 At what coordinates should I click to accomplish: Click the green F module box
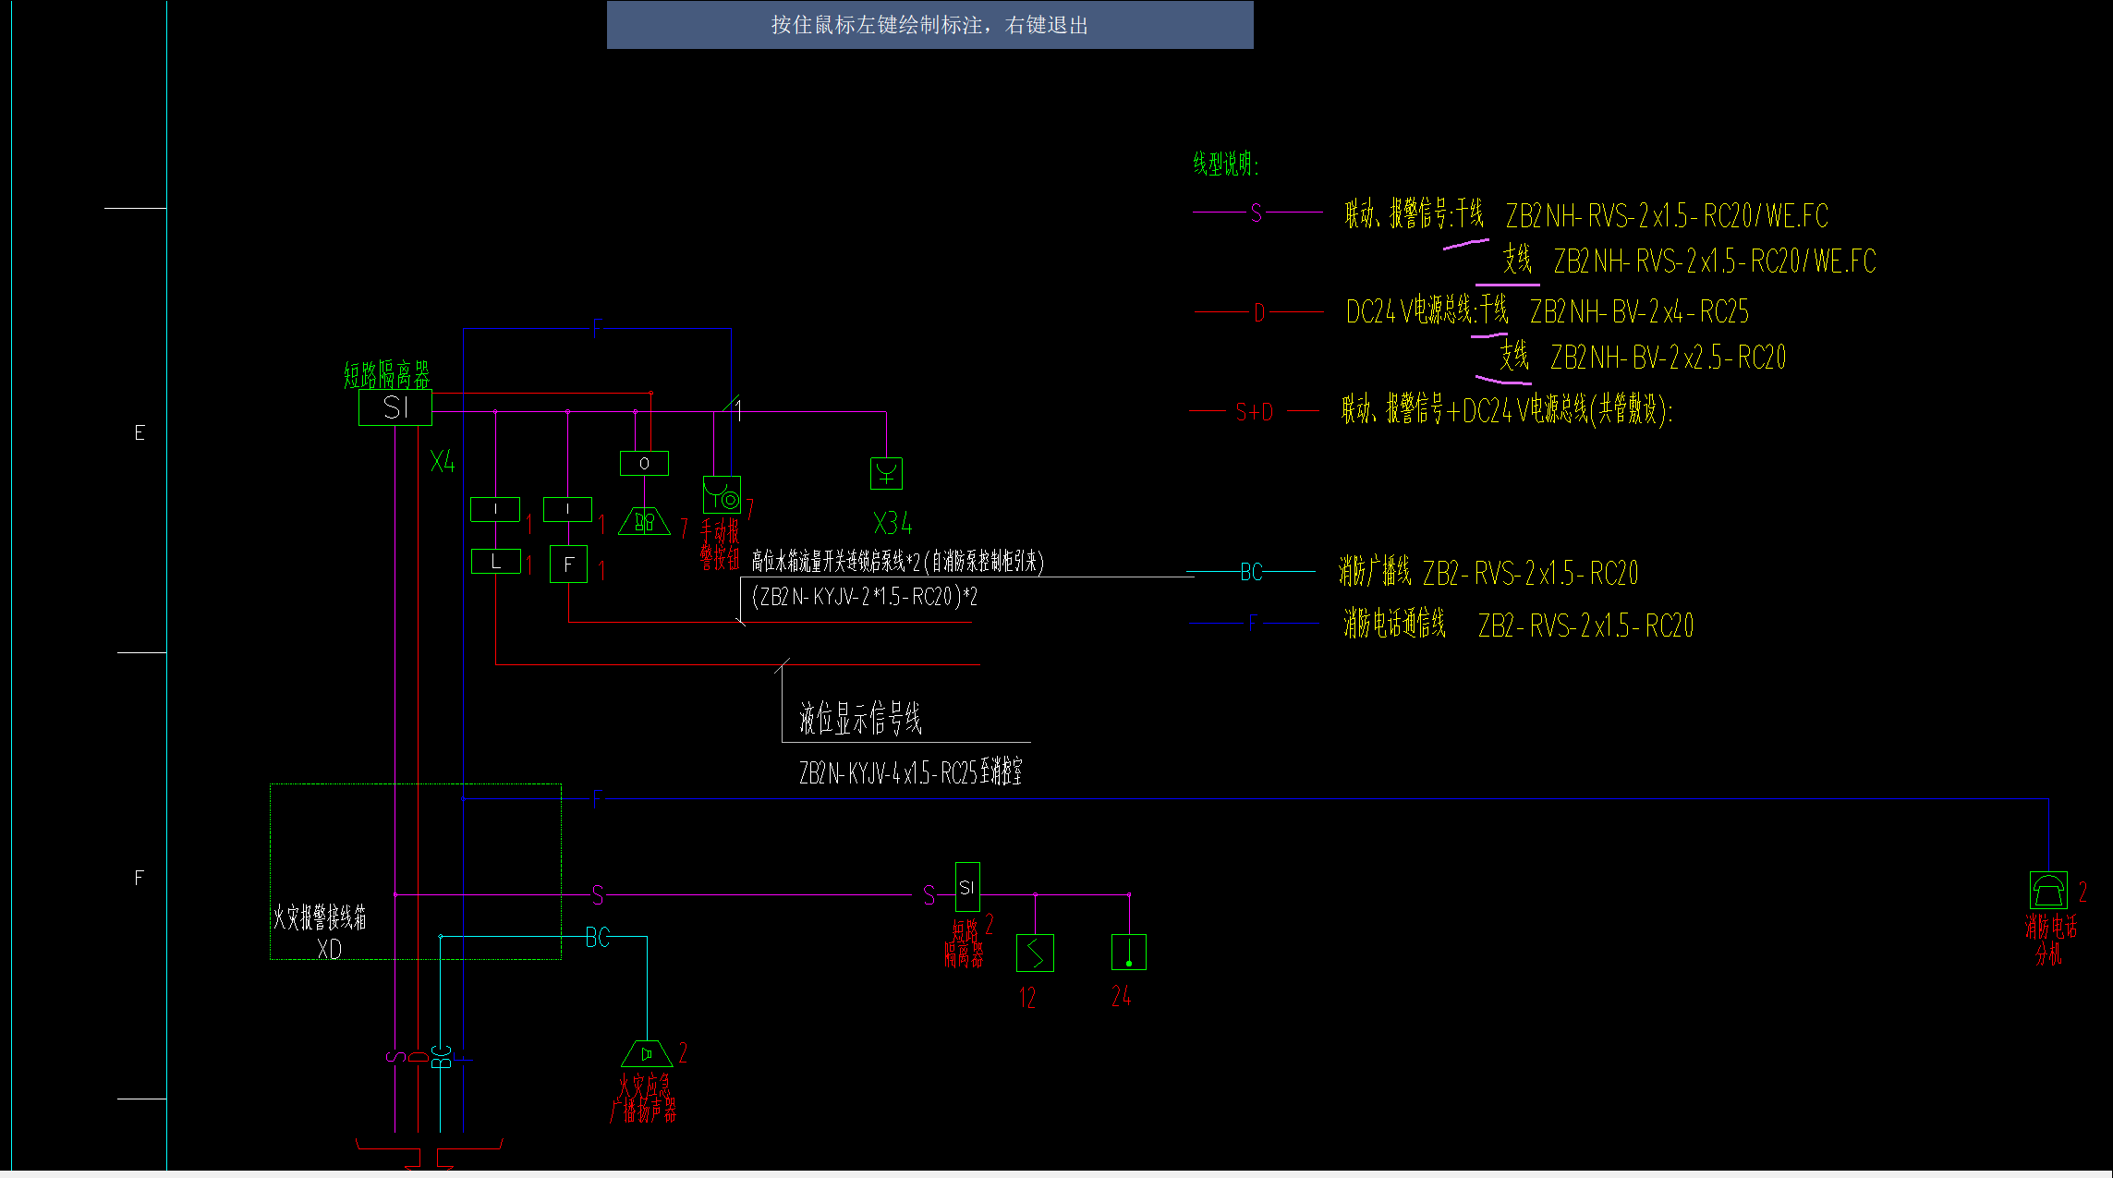pyautogui.click(x=569, y=564)
